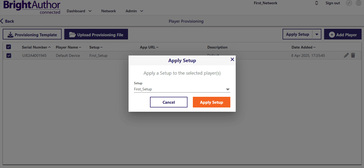The width and height of the screenshot is (364, 168).
Task: Click the download icon on Provisioning Template
Action: 10,34
